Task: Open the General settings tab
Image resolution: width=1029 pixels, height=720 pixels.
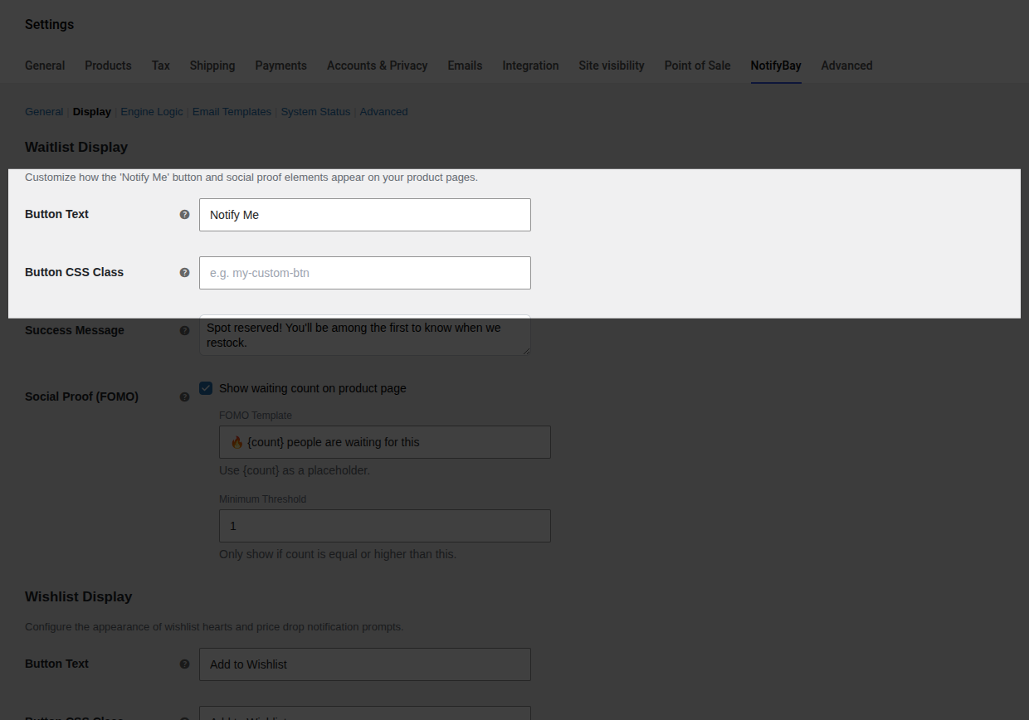Action: (45, 66)
